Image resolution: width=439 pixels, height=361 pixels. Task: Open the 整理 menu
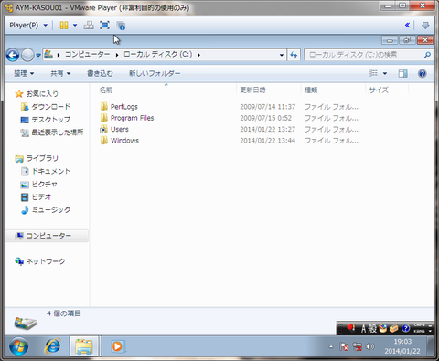[24, 73]
